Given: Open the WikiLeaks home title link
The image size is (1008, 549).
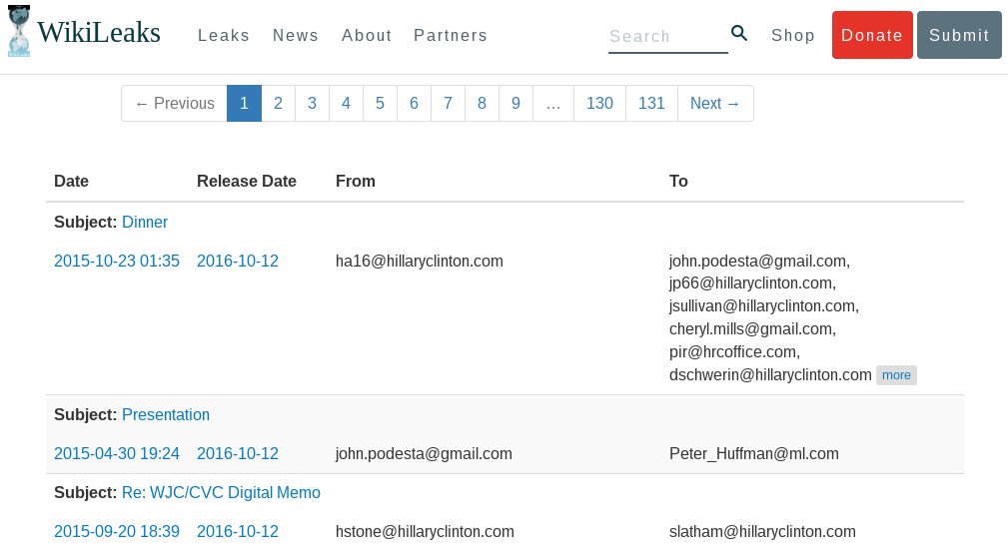Looking at the screenshot, I should point(98,32).
